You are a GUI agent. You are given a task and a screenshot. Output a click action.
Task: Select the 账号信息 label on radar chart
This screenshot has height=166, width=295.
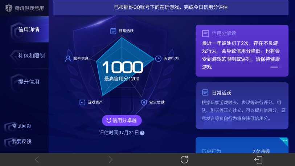click(x=81, y=58)
